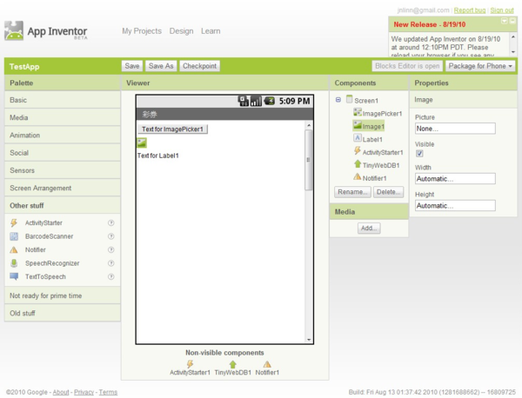
Task: Click the Report bug link
Action: pos(470,10)
